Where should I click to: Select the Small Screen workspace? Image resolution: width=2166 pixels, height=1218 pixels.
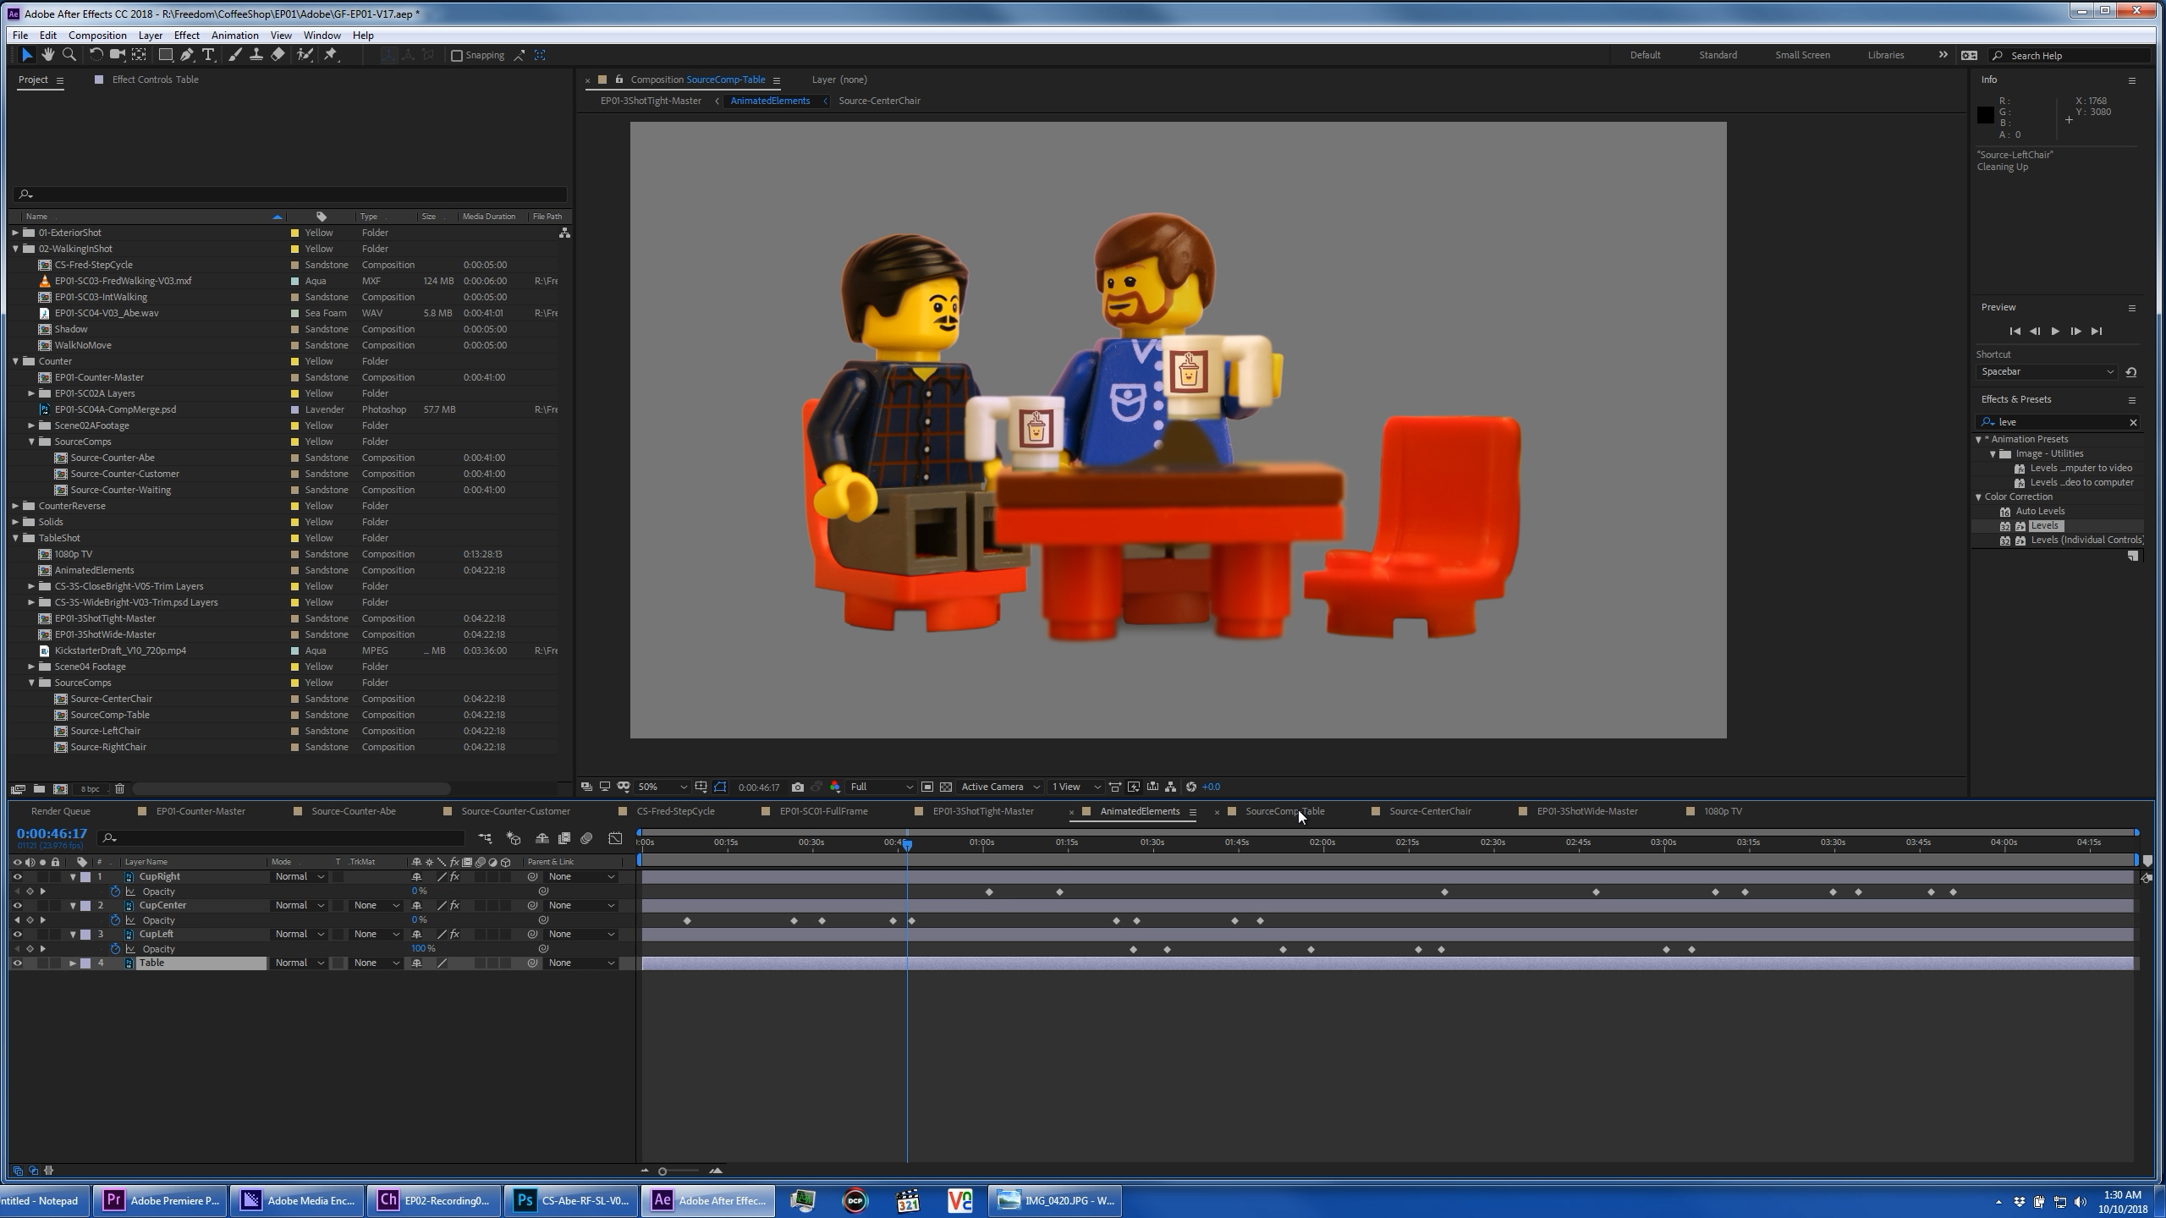click(x=1802, y=56)
